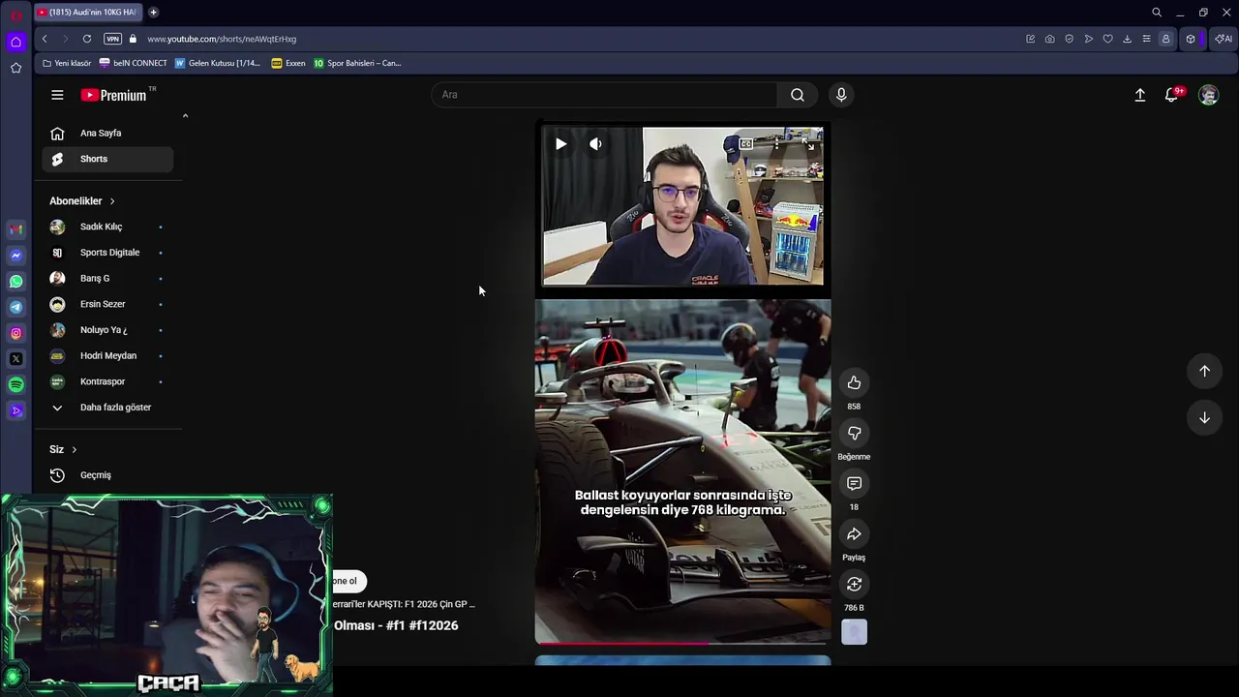The width and height of the screenshot is (1239, 697).
Task: Go to previous Short with up arrow
Action: pyautogui.click(x=1204, y=371)
